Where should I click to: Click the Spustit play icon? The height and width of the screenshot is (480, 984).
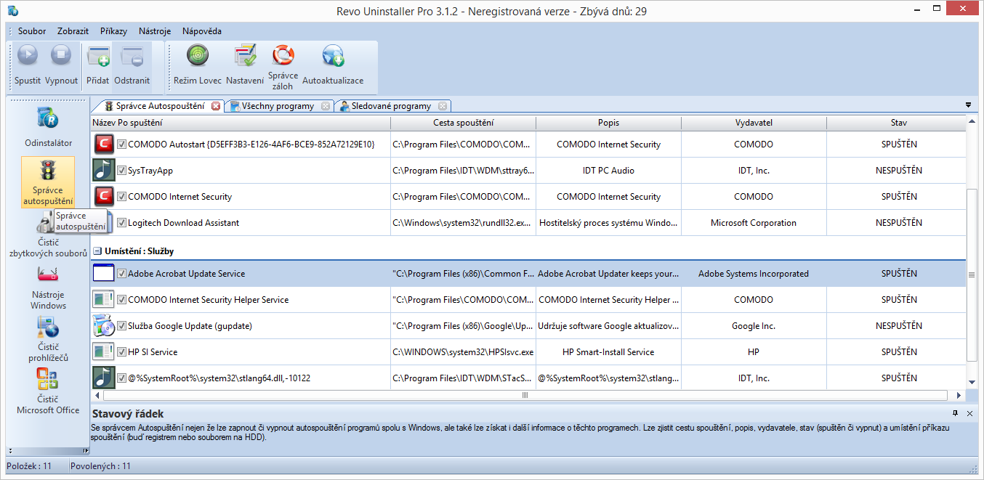click(28, 55)
